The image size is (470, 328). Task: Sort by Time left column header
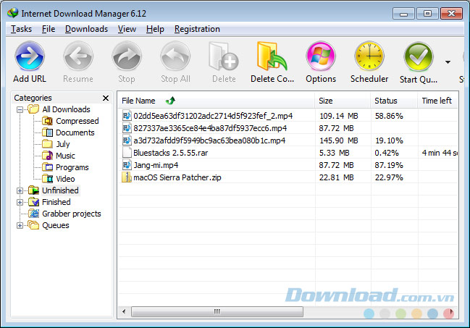(437, 101)
